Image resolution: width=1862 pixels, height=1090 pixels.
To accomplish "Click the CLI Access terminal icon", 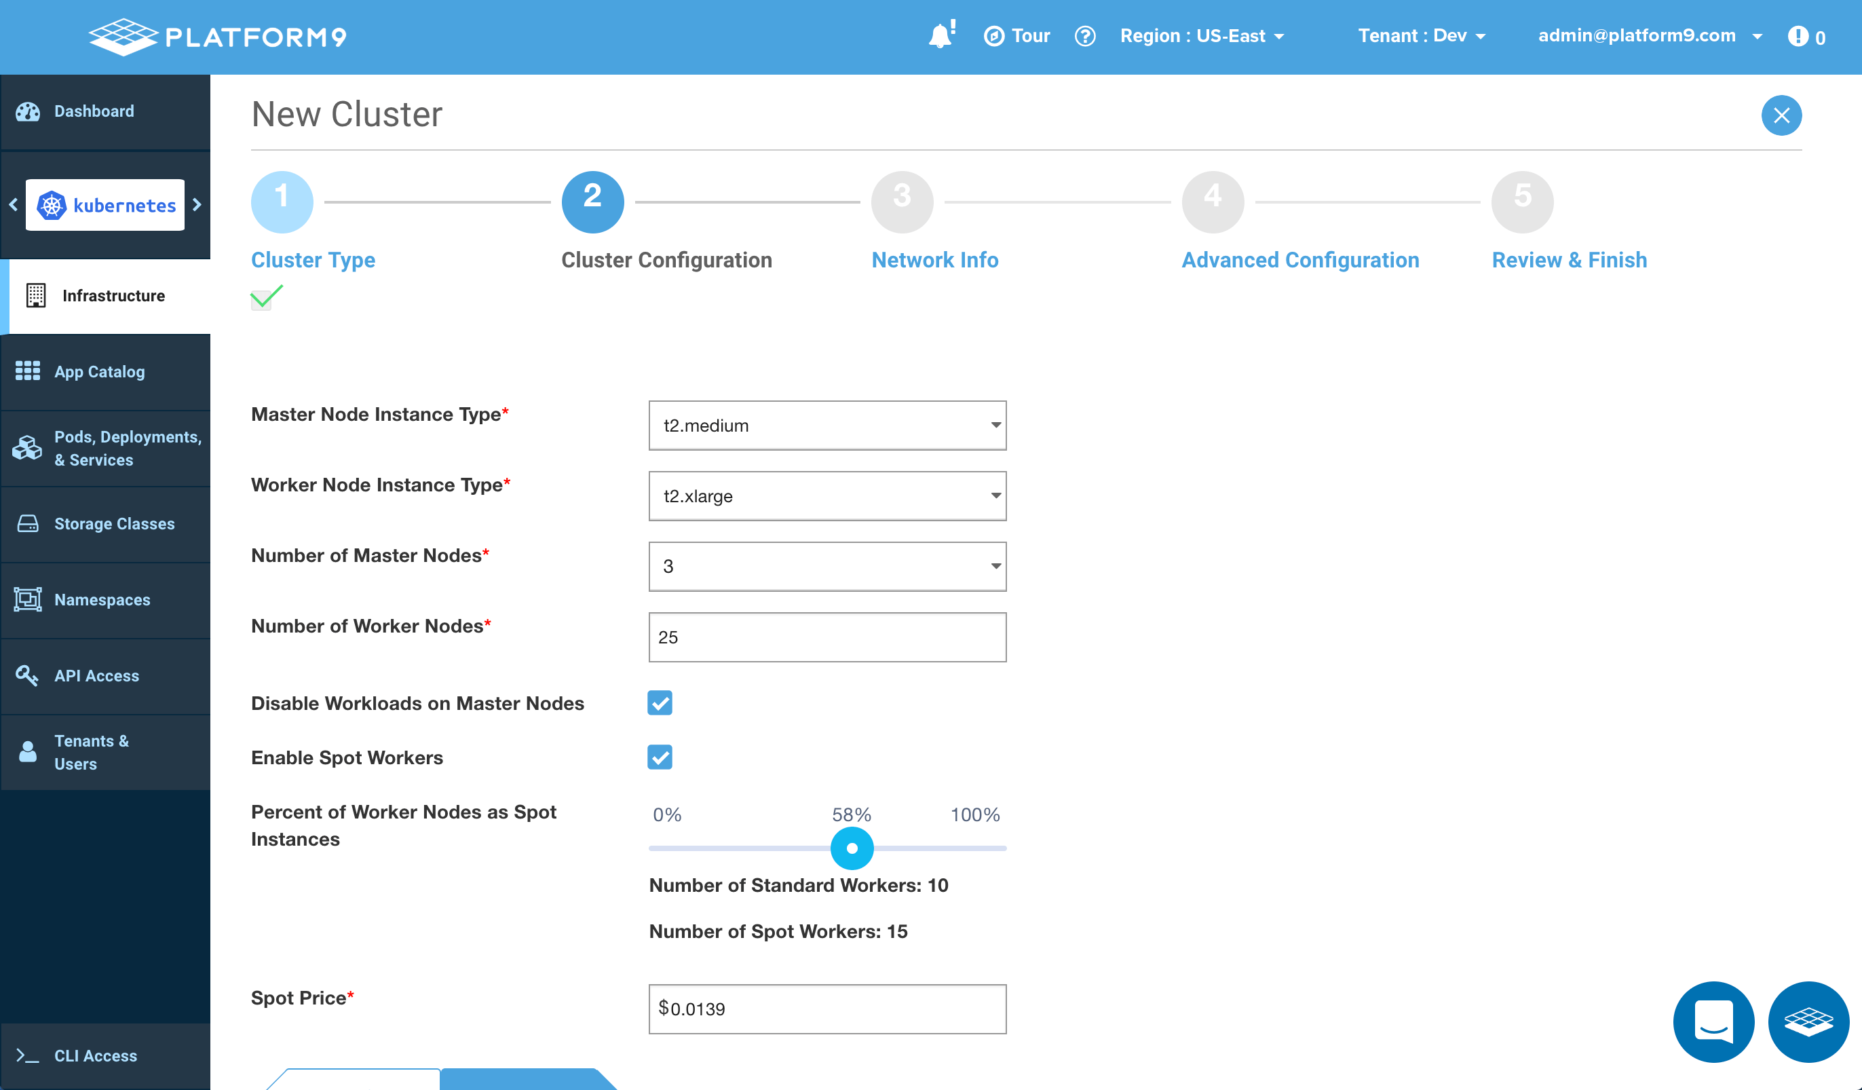I will click(x=27, y=1056).
